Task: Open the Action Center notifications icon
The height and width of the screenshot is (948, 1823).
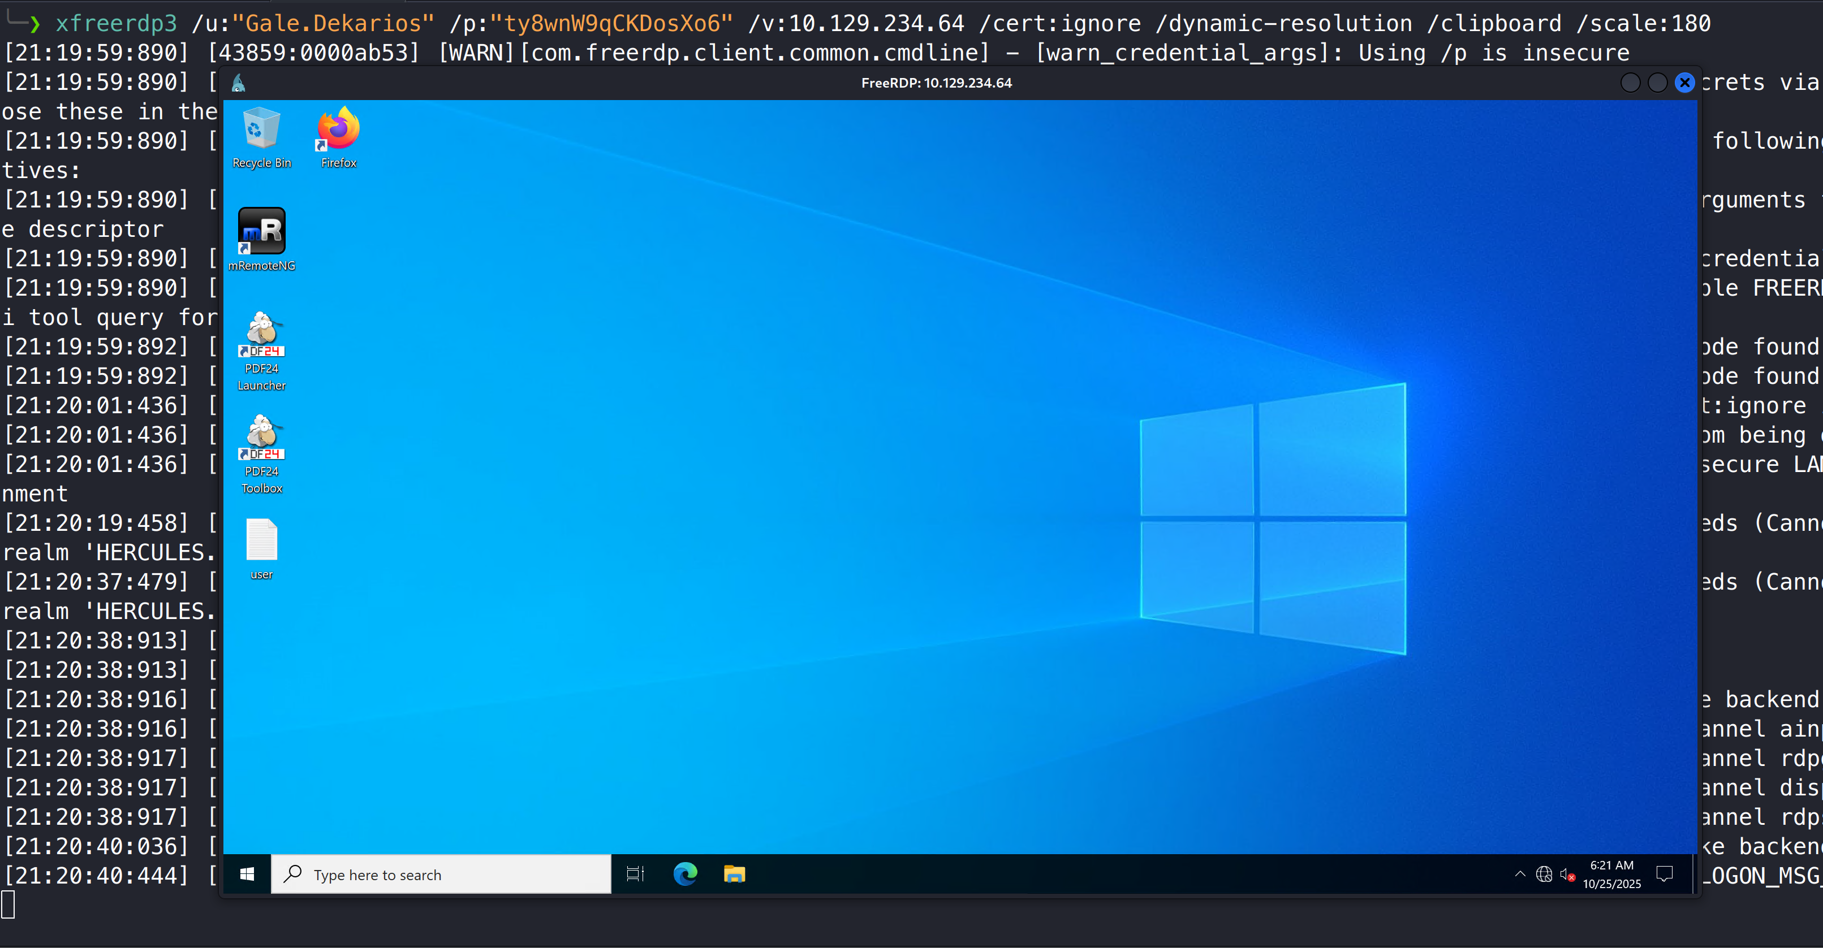Action: [x=1665, y=875]
